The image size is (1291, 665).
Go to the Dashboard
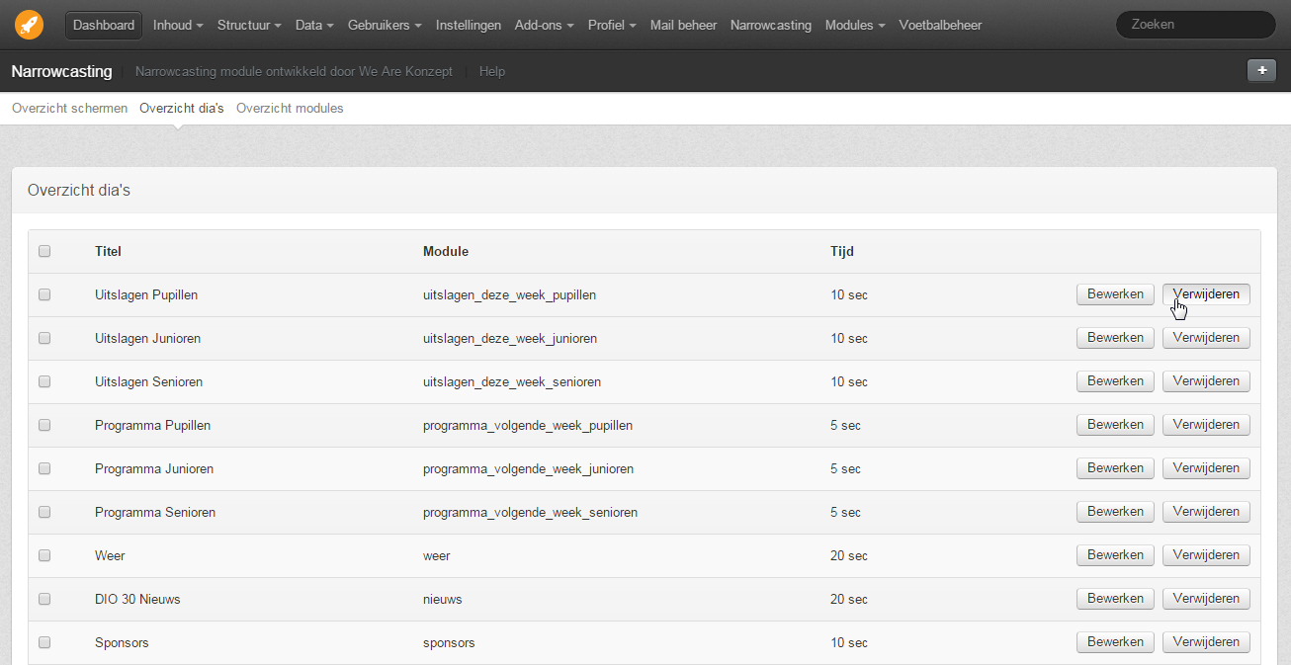coord(104,25)
